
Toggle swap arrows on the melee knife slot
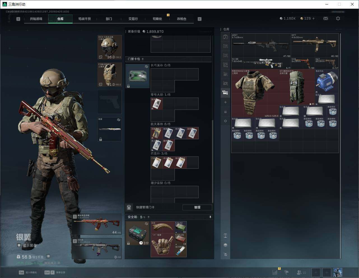[x=118, y=120]
